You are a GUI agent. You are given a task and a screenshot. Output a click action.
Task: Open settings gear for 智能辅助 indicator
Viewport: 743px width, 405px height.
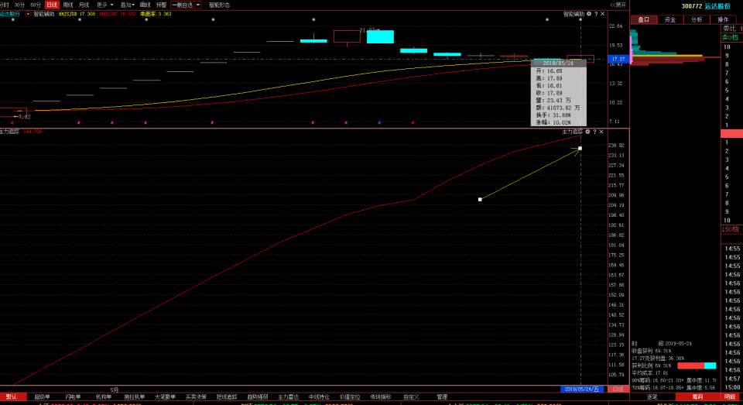pyautogui.click(x=588, y=14)
